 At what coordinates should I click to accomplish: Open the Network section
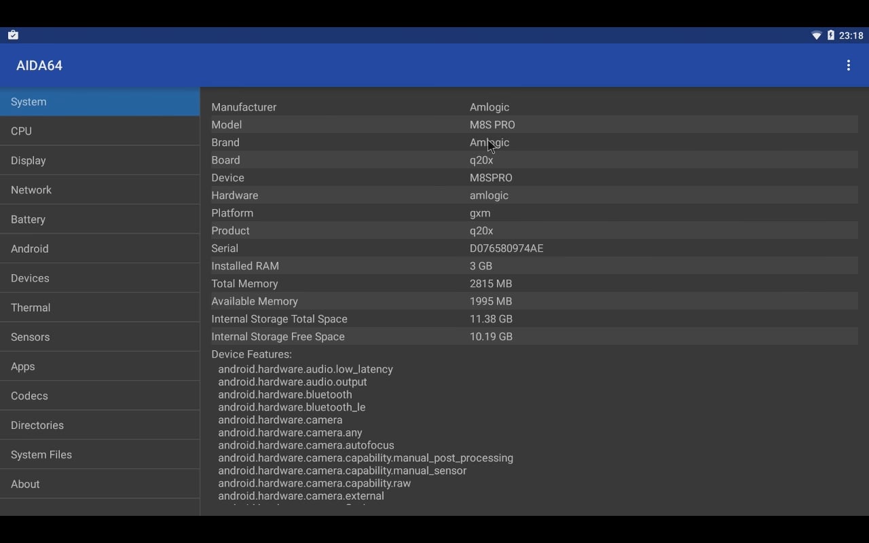pos(100,190)
